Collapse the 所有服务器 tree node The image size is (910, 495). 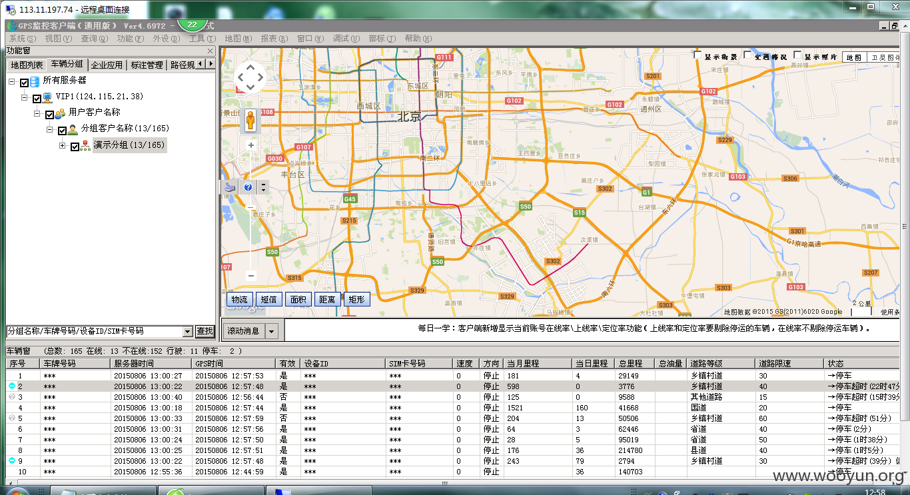click(12, 81)
